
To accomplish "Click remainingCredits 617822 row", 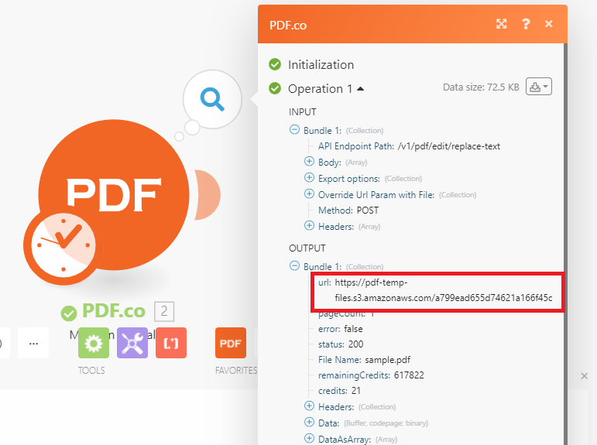I will [371, 375].
